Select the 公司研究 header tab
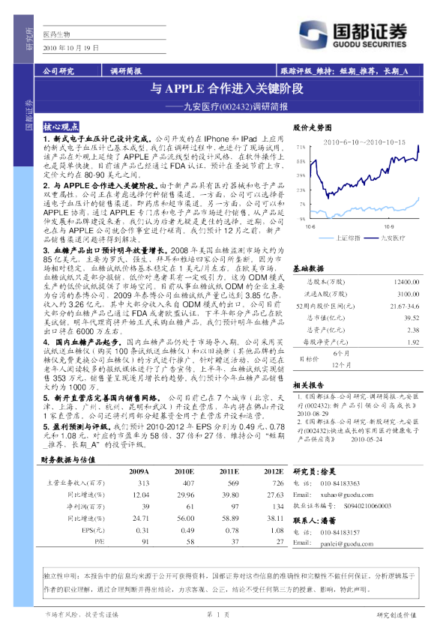Viewport: 446px width, 631px height. pyautogui.click(x=58, y=71)
